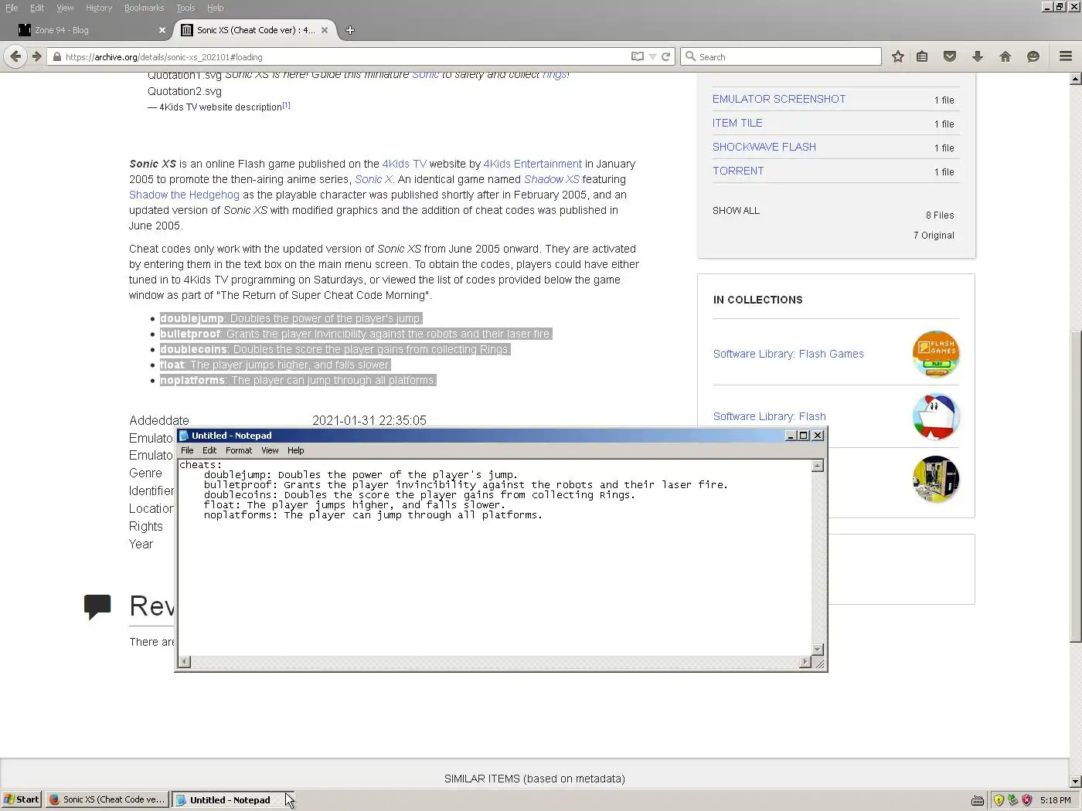Open Firefox hamburger menu
1082x811 pixels.
pyautogui.click(x=1066, y=56)
